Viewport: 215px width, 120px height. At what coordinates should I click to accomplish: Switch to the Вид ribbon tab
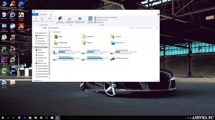point(51,14)
